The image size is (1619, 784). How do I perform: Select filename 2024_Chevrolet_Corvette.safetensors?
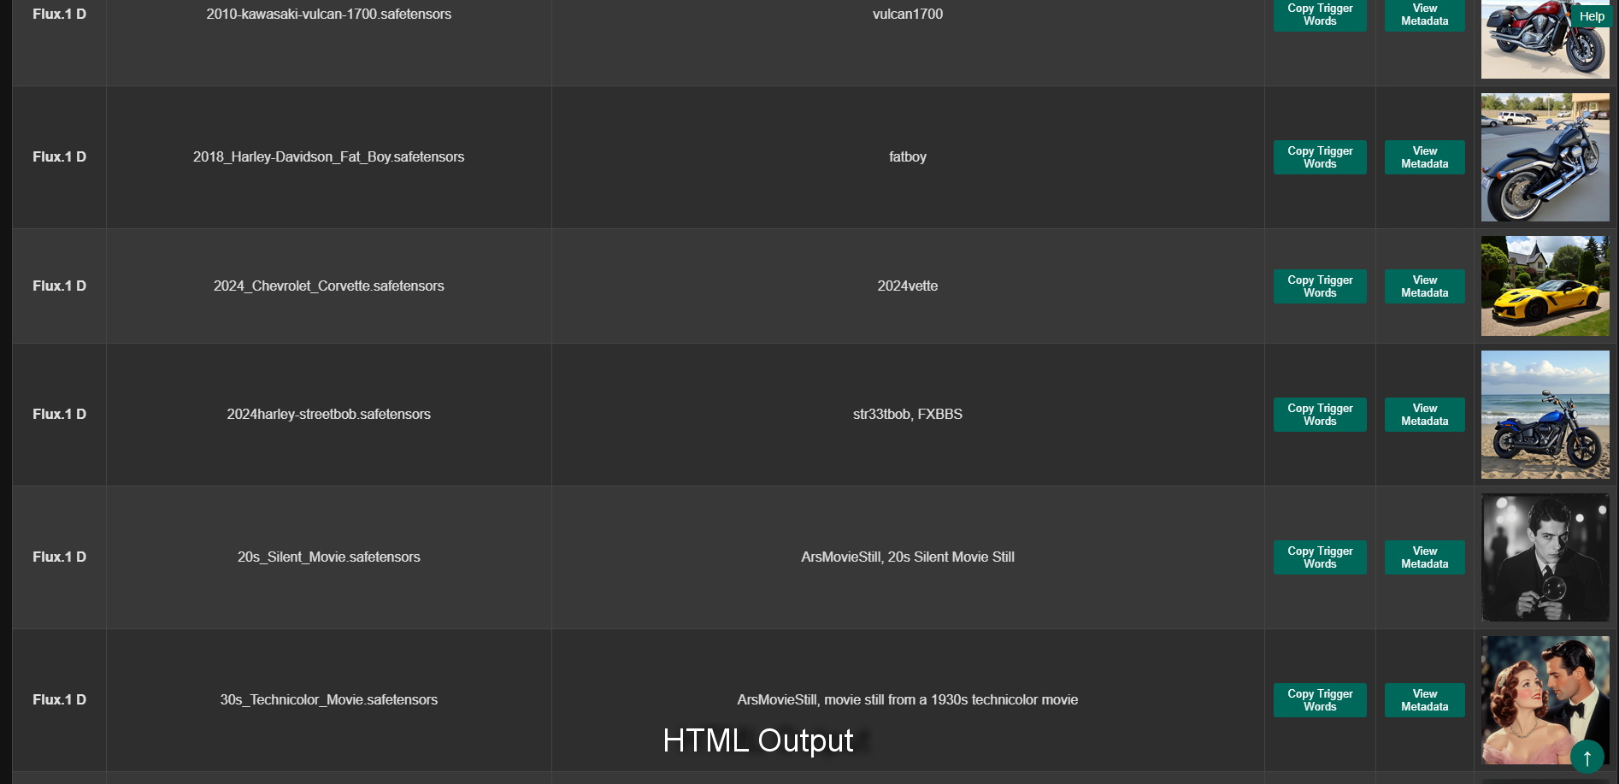(328, 286)
